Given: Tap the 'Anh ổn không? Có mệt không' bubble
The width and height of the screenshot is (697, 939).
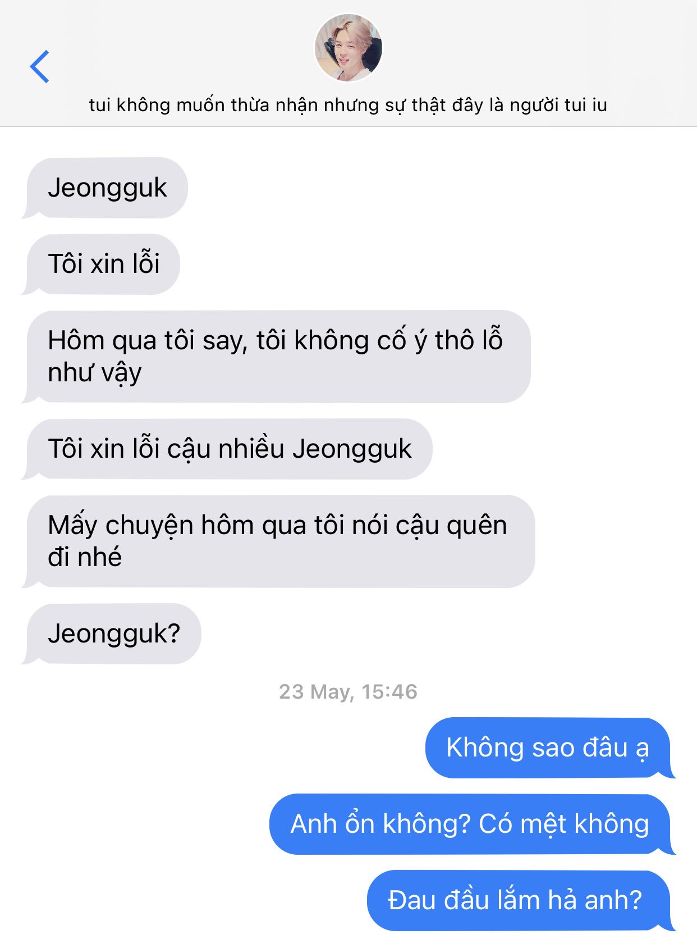Looking at the screenshot, I should coord(473,824).
